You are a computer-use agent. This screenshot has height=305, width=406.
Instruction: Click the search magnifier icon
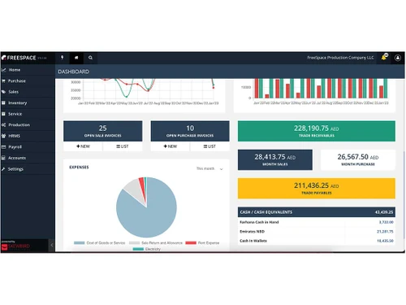(x=90, y=58)
